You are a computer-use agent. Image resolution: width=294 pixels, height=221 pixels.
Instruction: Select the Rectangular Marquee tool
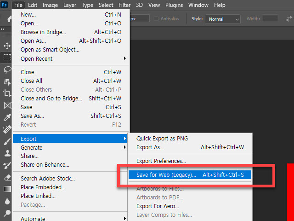7,57
